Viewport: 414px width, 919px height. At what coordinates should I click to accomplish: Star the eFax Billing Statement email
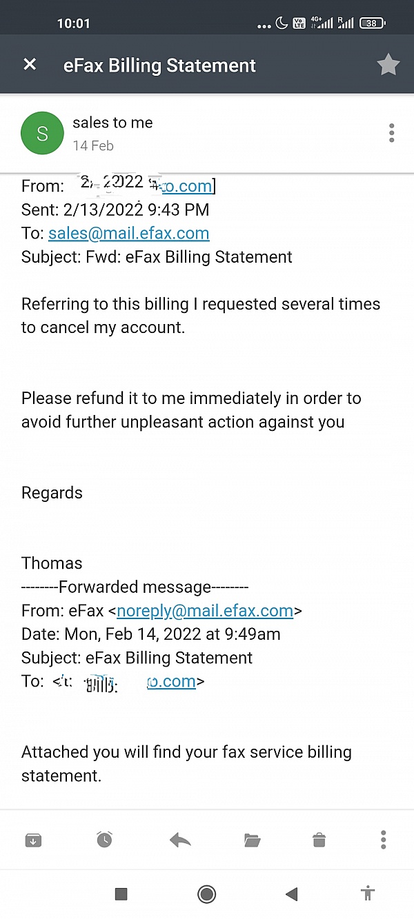tap(388, 65)
